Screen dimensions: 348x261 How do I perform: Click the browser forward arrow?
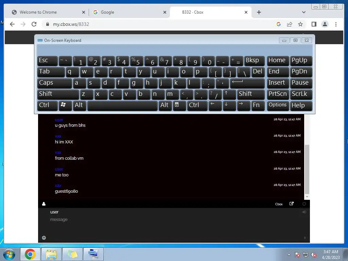[x=23, y=24]
